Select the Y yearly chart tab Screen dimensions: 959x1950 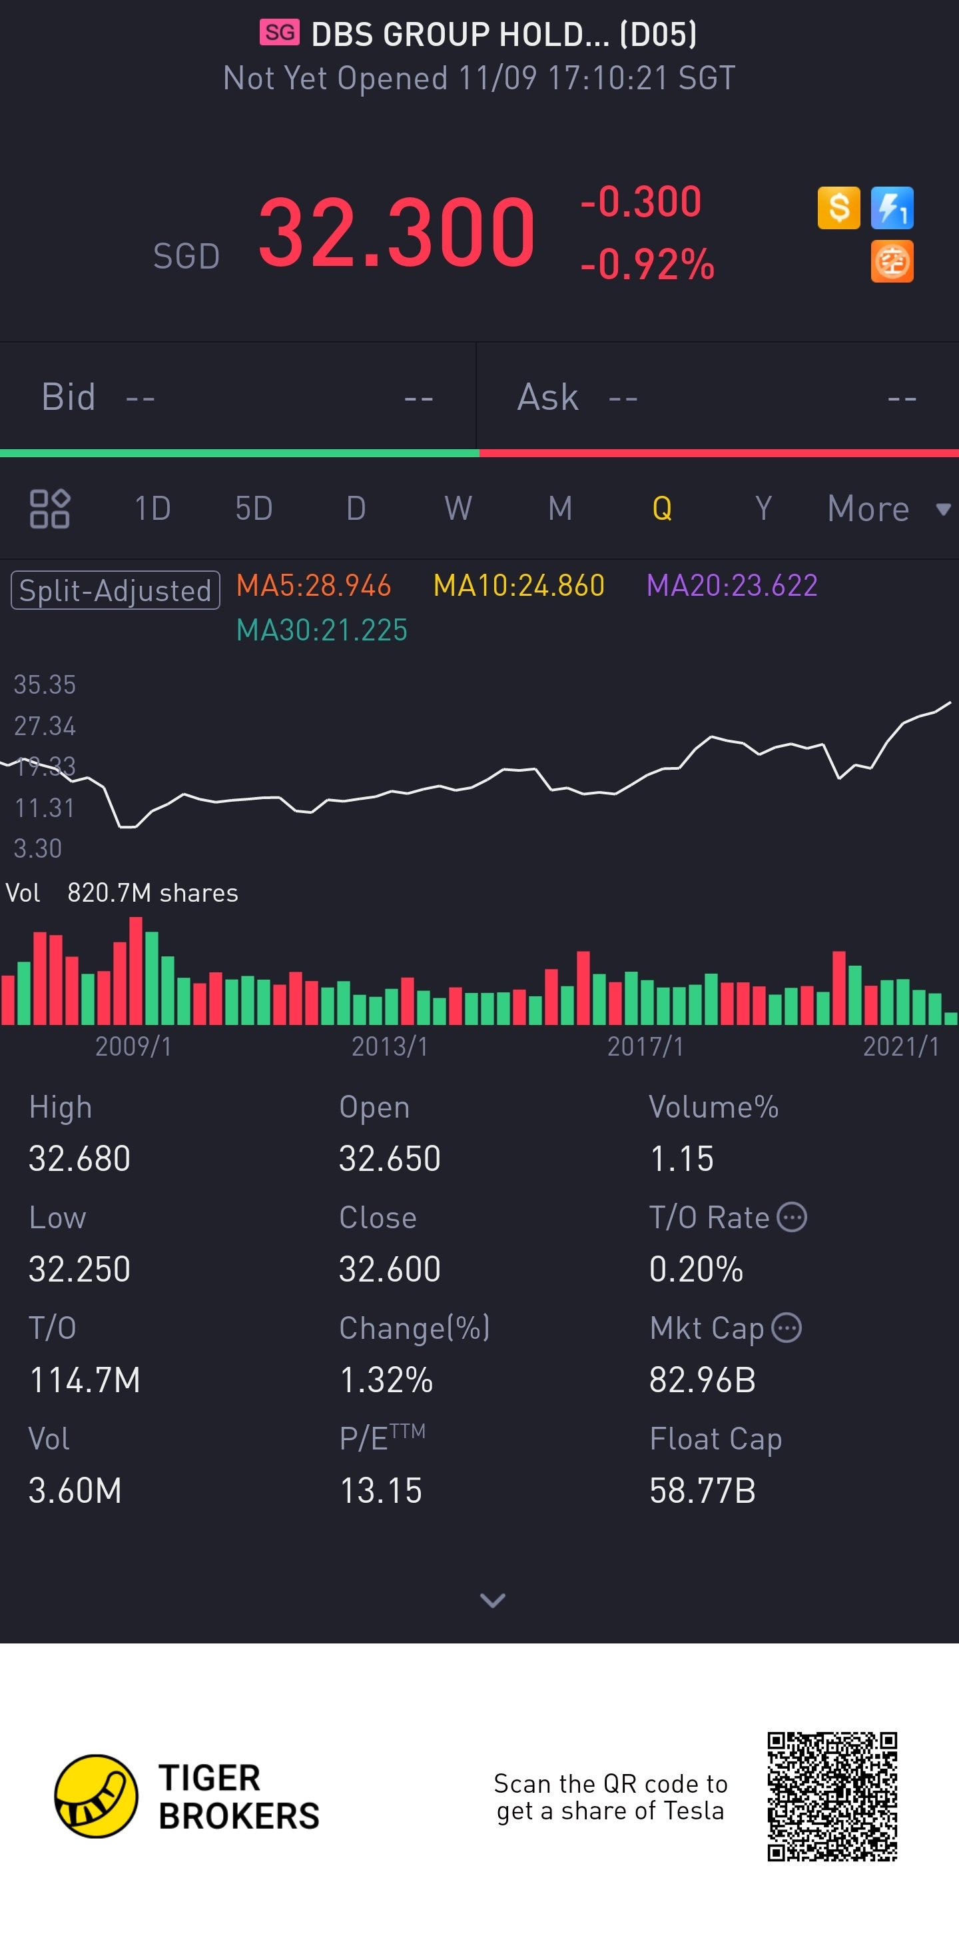[764, 508]
